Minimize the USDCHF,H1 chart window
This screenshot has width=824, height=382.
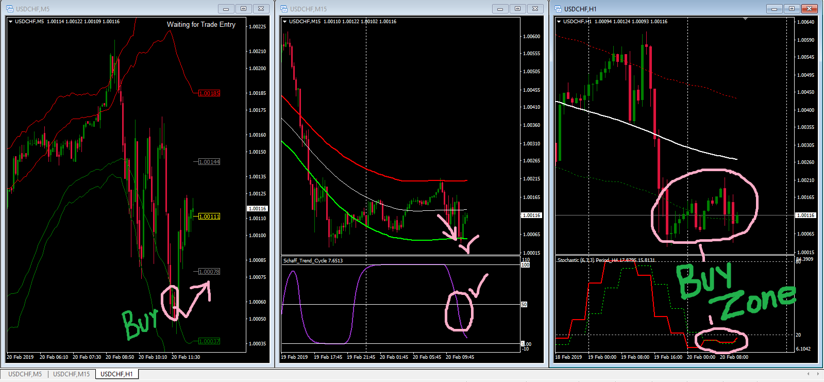(774, 9)
